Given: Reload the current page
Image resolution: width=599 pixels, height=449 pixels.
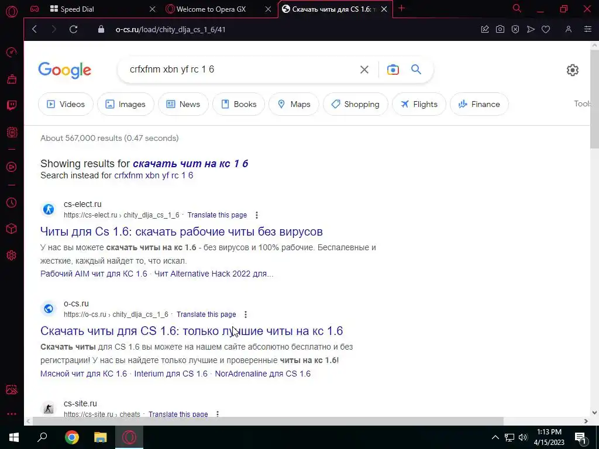Looking at the screenshot, I should click(73, 29).
